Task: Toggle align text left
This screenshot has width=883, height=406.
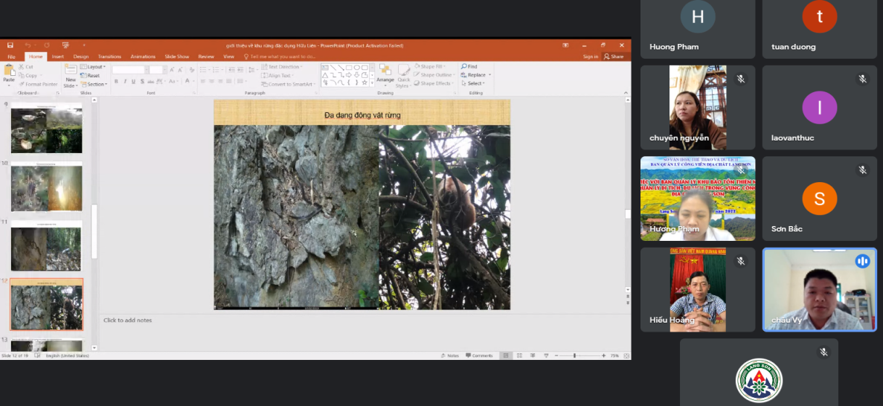Action: pos(203,81)
